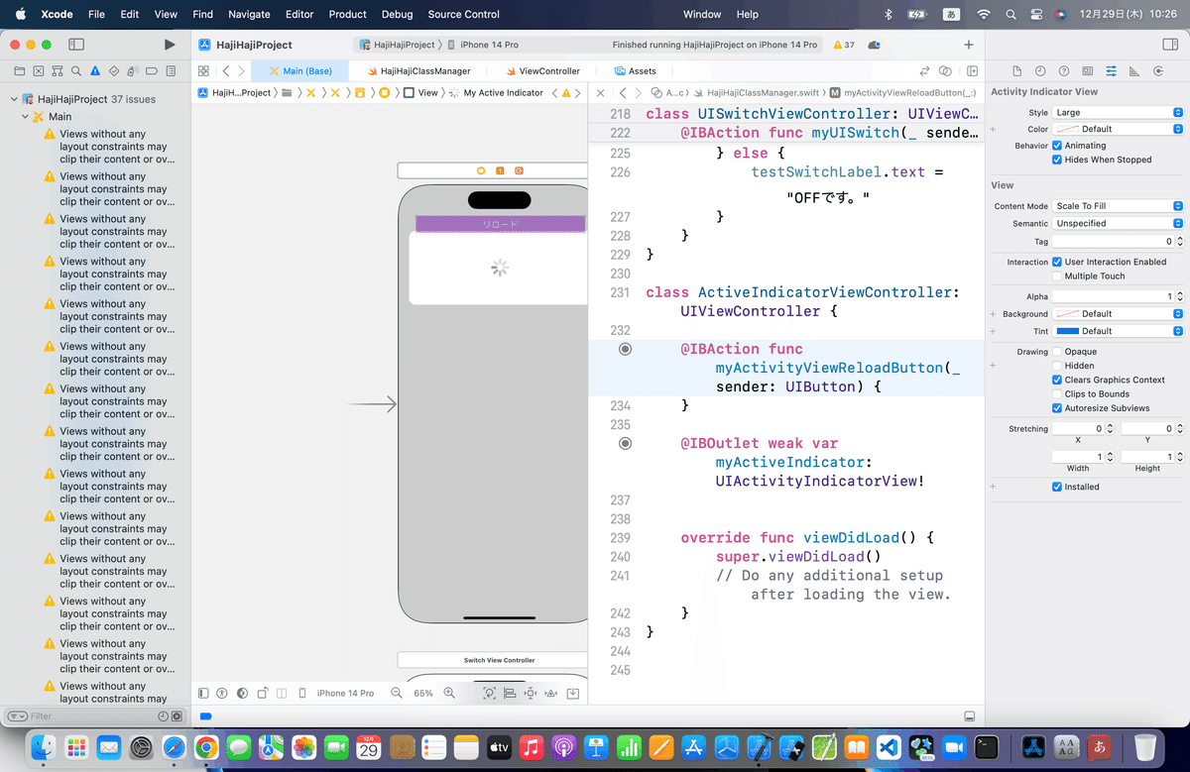The height and width of the screenshot is (772, 1190).
Task: Click the リロード button on canvas
Action: pyautogui.click(x=499, y=224)
